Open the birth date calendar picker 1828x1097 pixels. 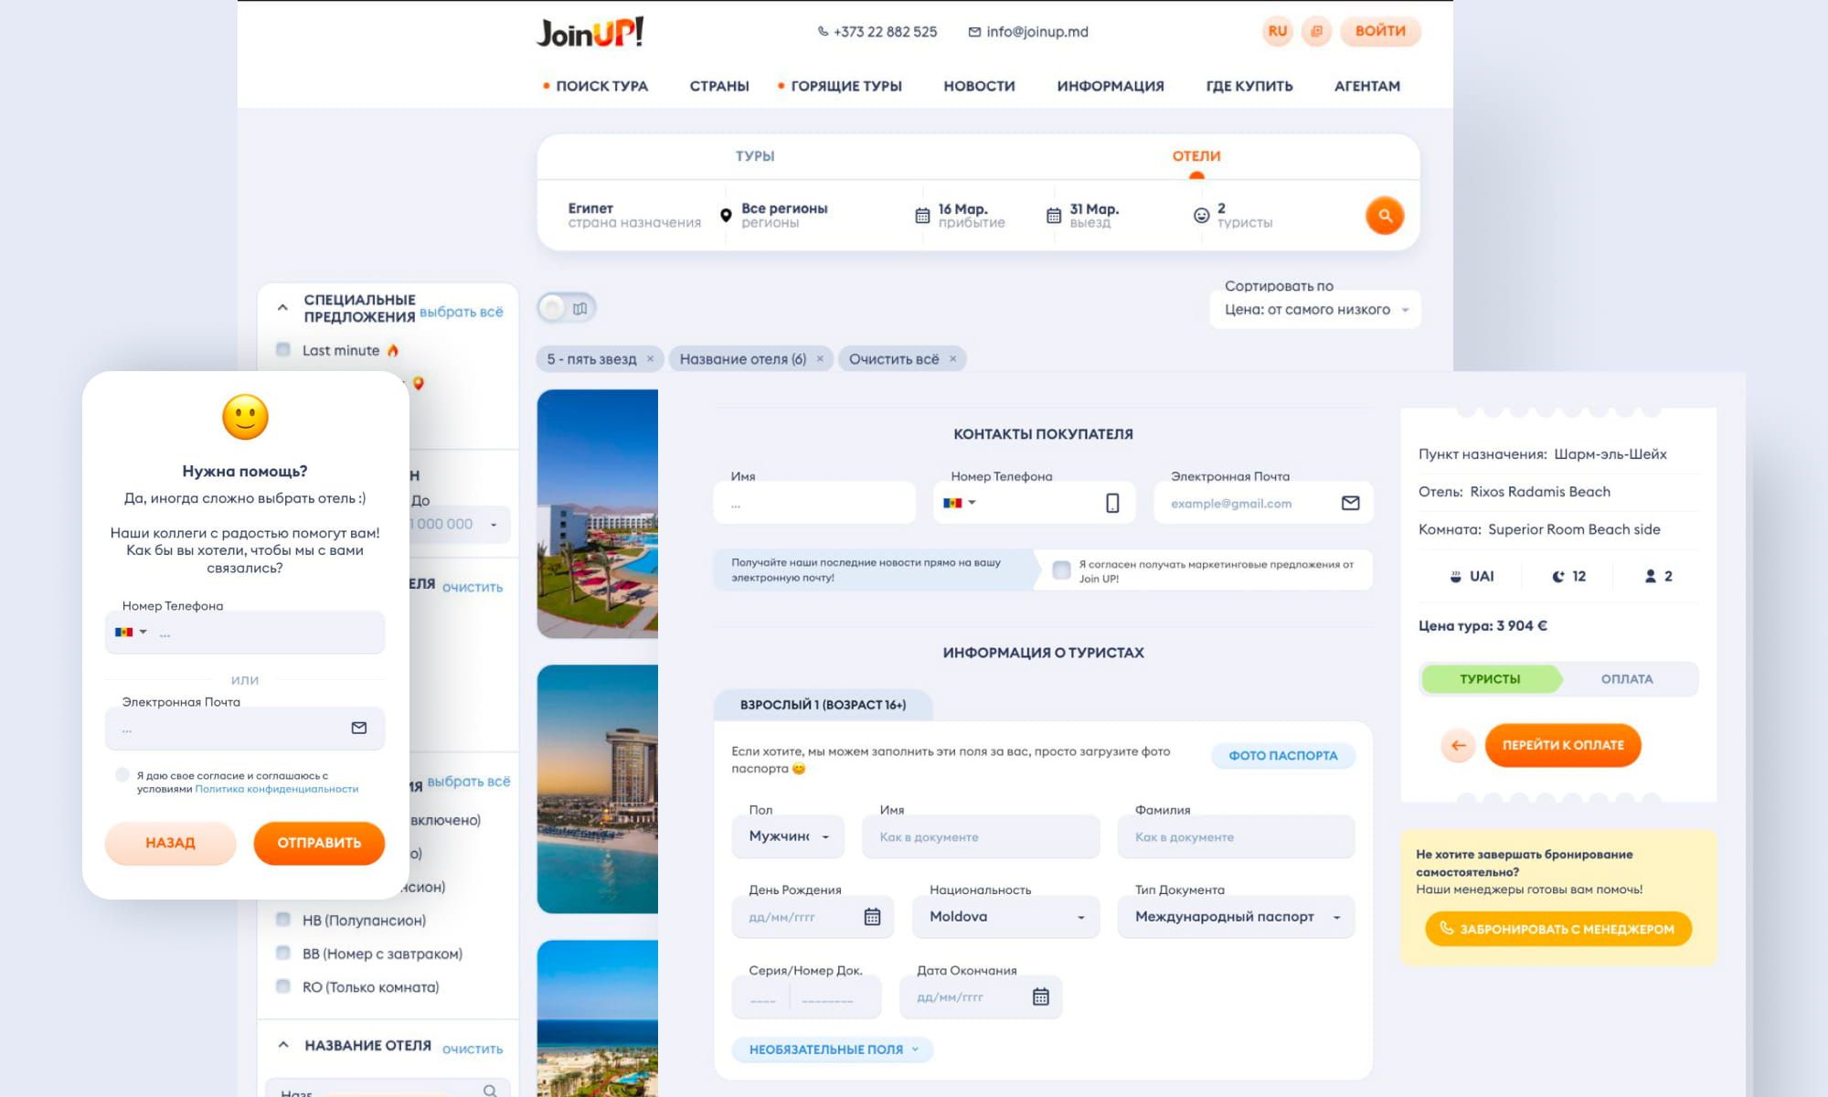872,917
